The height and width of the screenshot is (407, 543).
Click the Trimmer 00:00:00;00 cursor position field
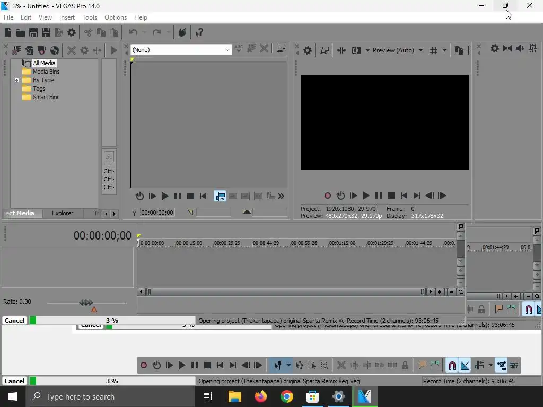tap(157, 213)
